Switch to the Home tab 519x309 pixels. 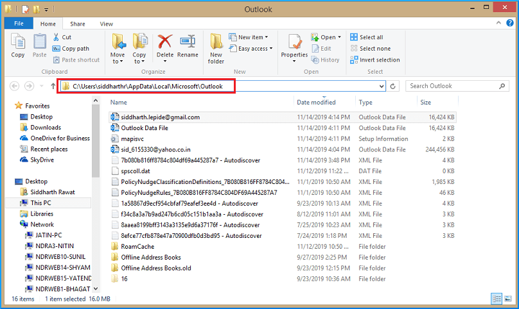48,24
